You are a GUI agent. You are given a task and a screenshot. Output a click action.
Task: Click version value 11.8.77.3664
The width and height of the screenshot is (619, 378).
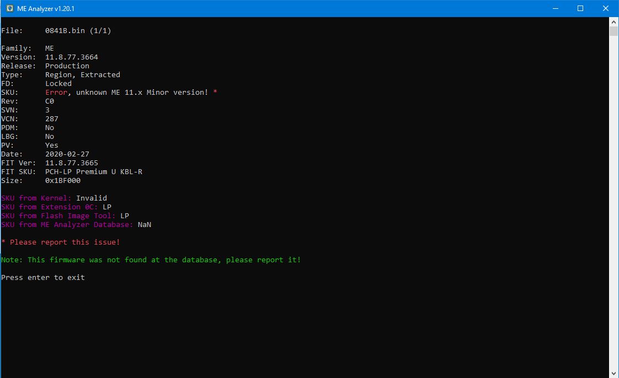click(x=72, y=57)
